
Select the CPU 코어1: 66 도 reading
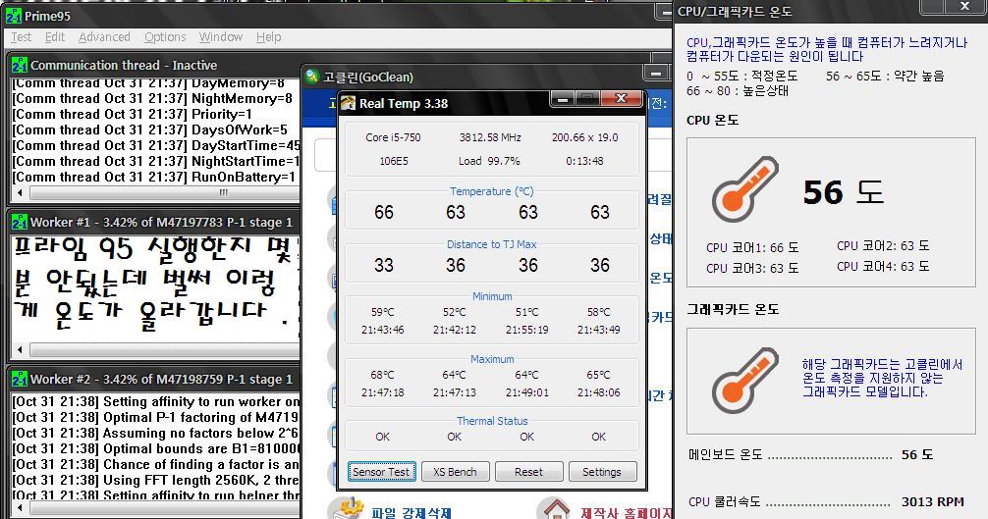tap(752, 247)
